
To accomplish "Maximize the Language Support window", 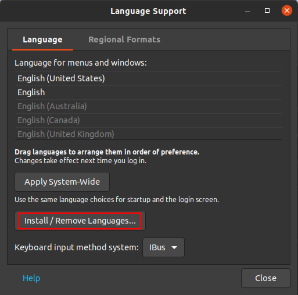I will (x=267, y=10).
